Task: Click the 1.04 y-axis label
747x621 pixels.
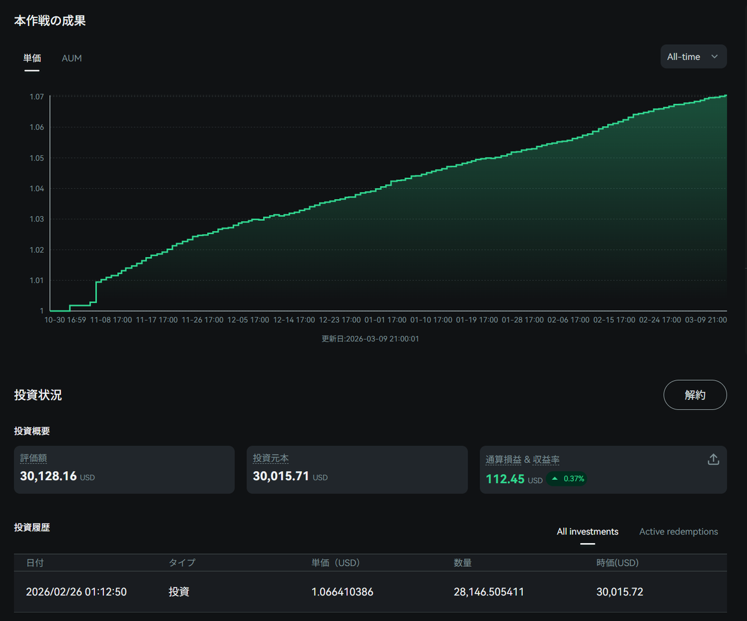Action: (x=36, y=189)
